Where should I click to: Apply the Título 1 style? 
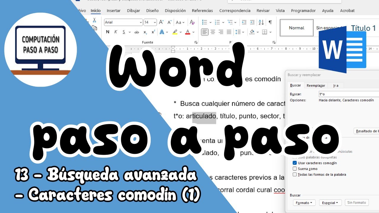tap(363, 28)
